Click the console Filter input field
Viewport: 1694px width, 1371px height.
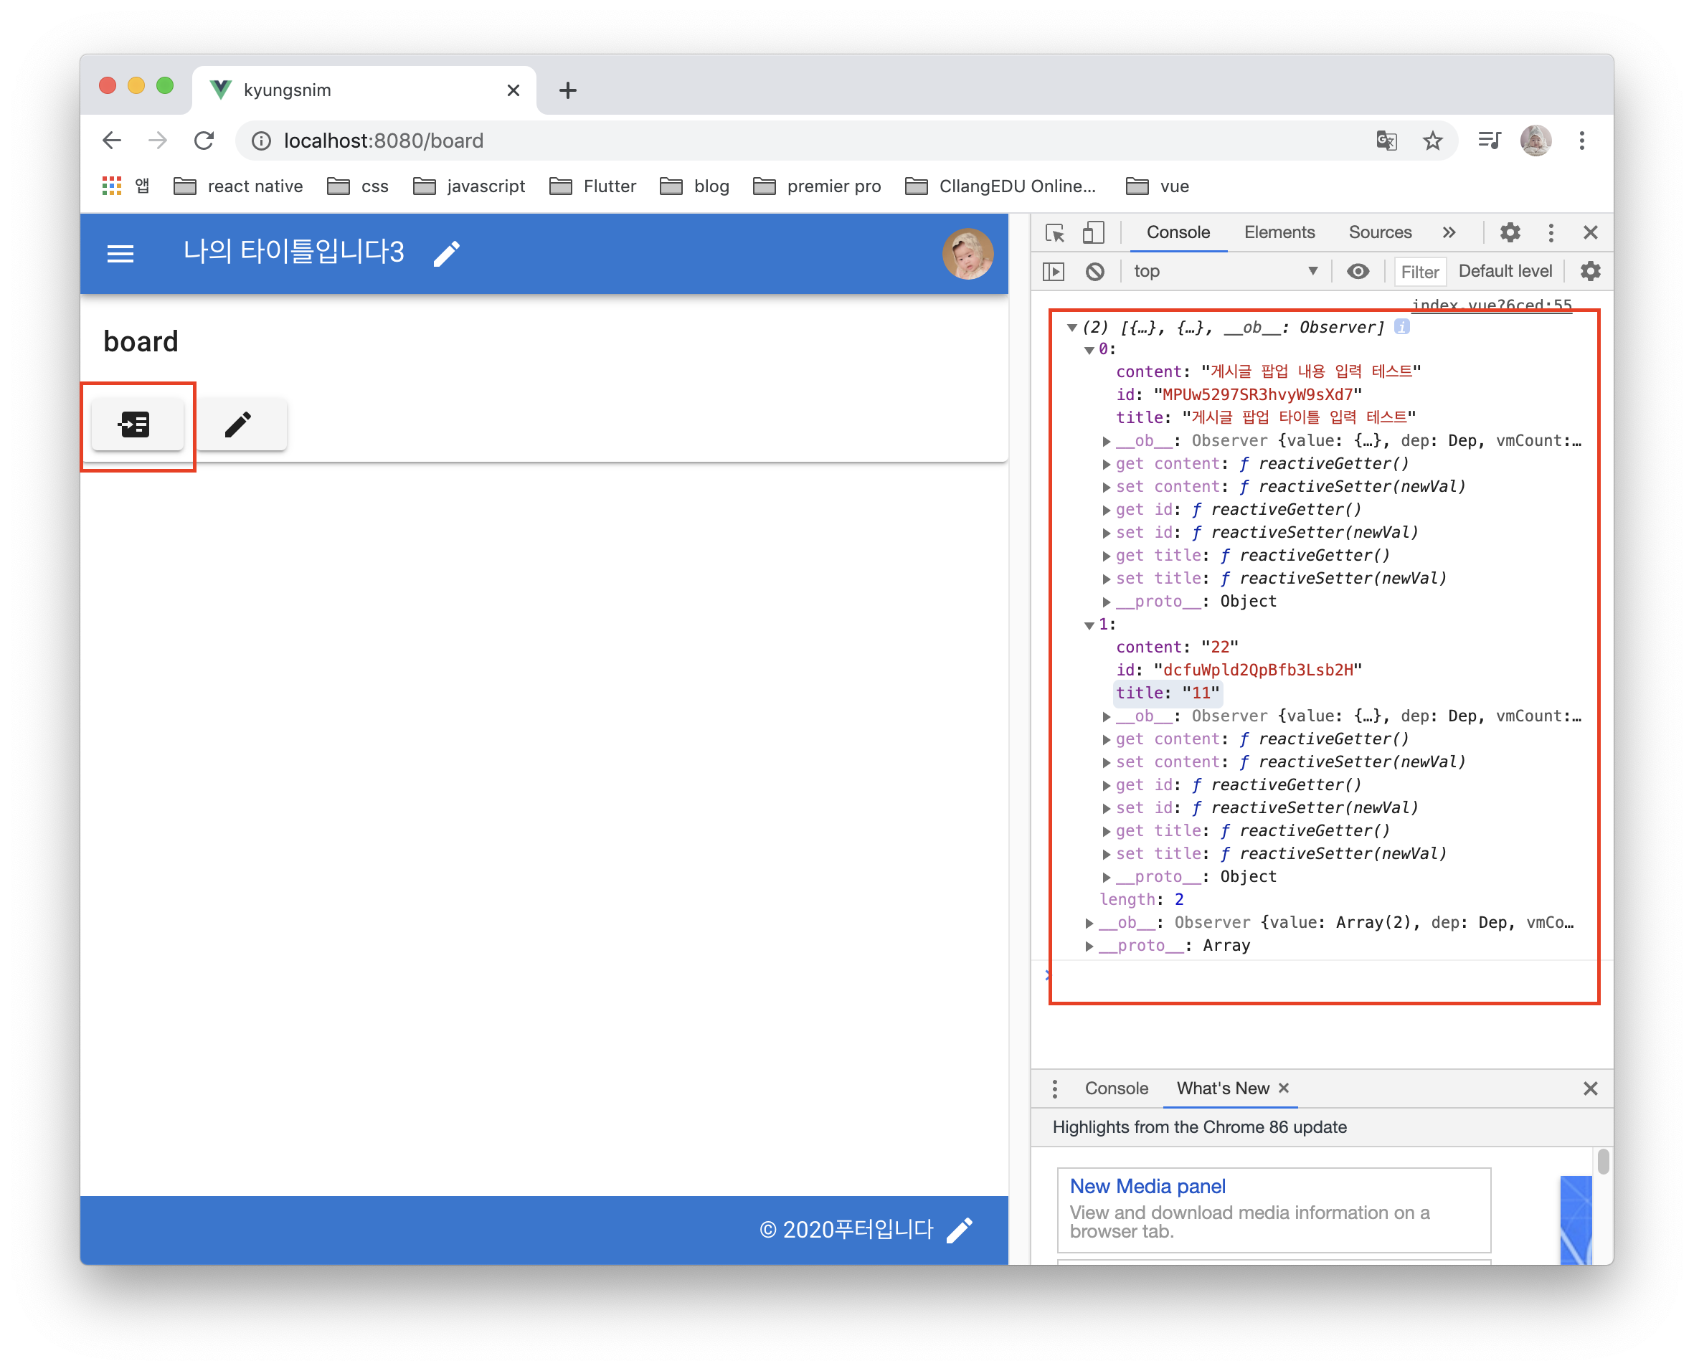pyautogui.click(x=1419, y=272)
